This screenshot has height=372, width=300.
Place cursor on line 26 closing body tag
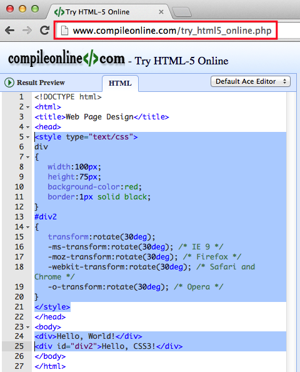tap(50, 356)
